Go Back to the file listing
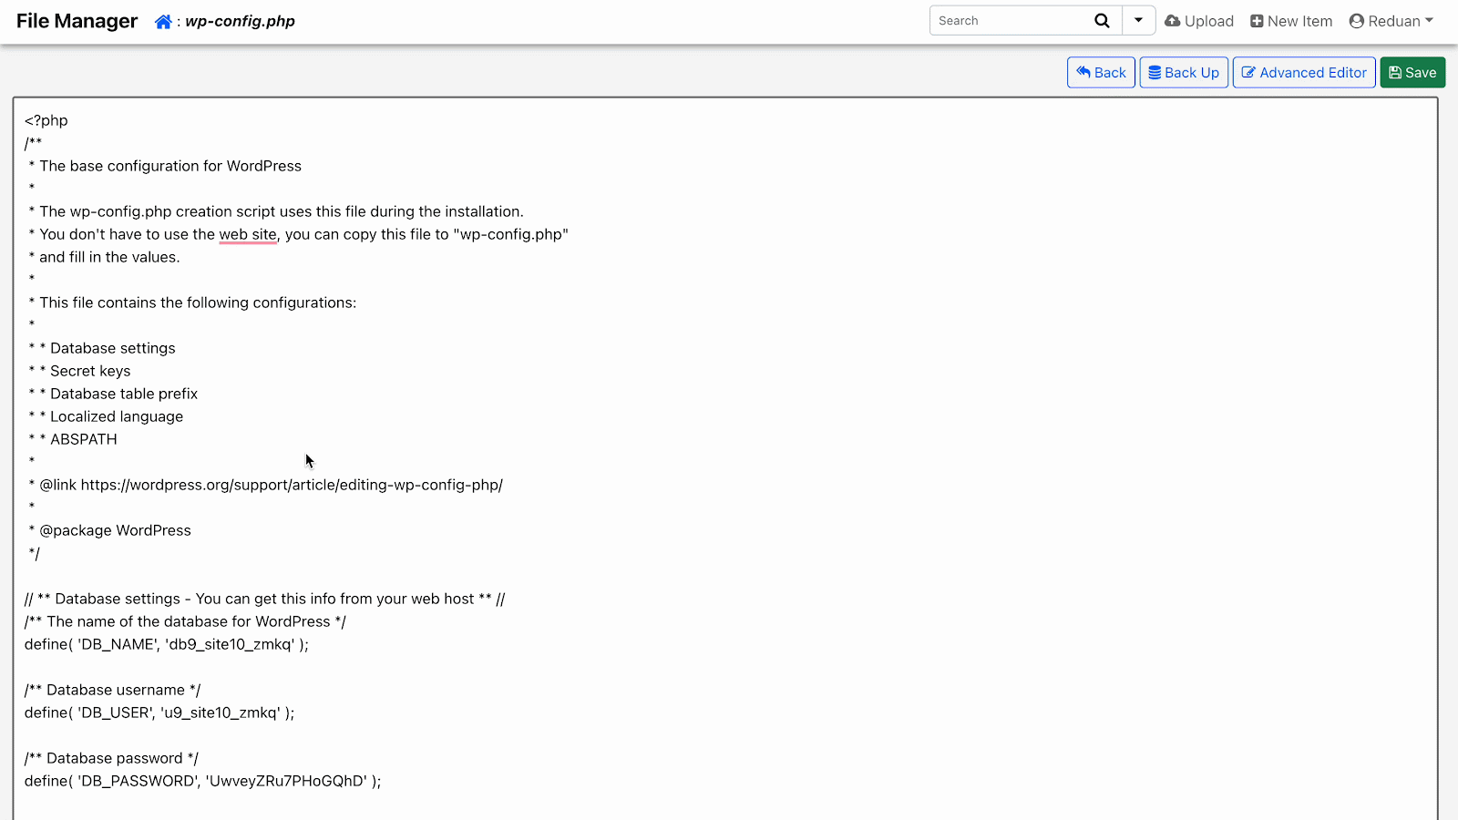The width and height of the screenshot is (1458, 820). click(x=1101, y=72)
